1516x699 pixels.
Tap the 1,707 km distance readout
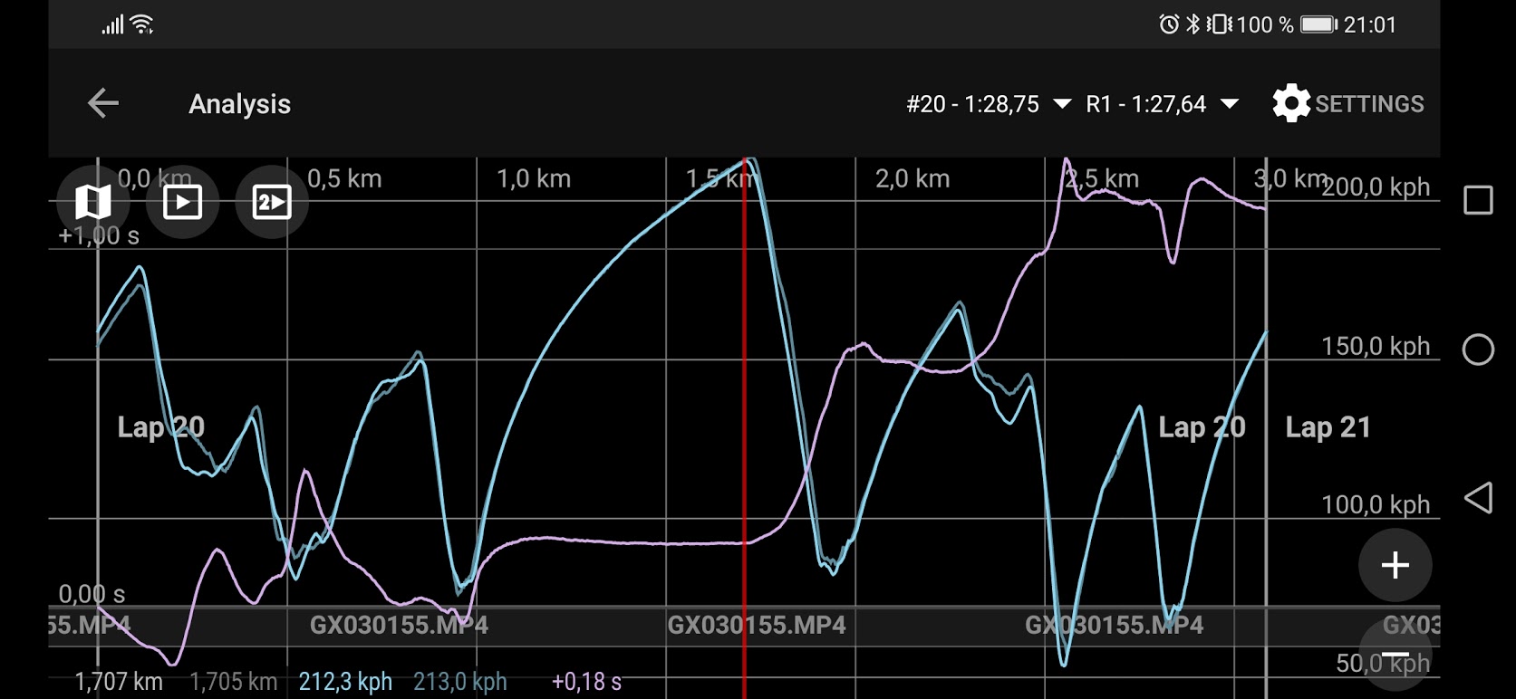119,681
